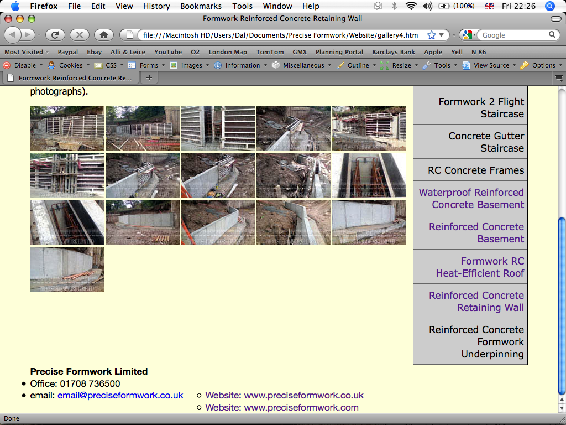Open the Resize developer toolbar menu
The height and width of the screenshot is (425, 566).
tap(399, 65)
